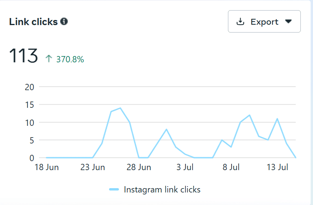
Task: Click the 13 Jul axis label
Action: tap(277, 167)
